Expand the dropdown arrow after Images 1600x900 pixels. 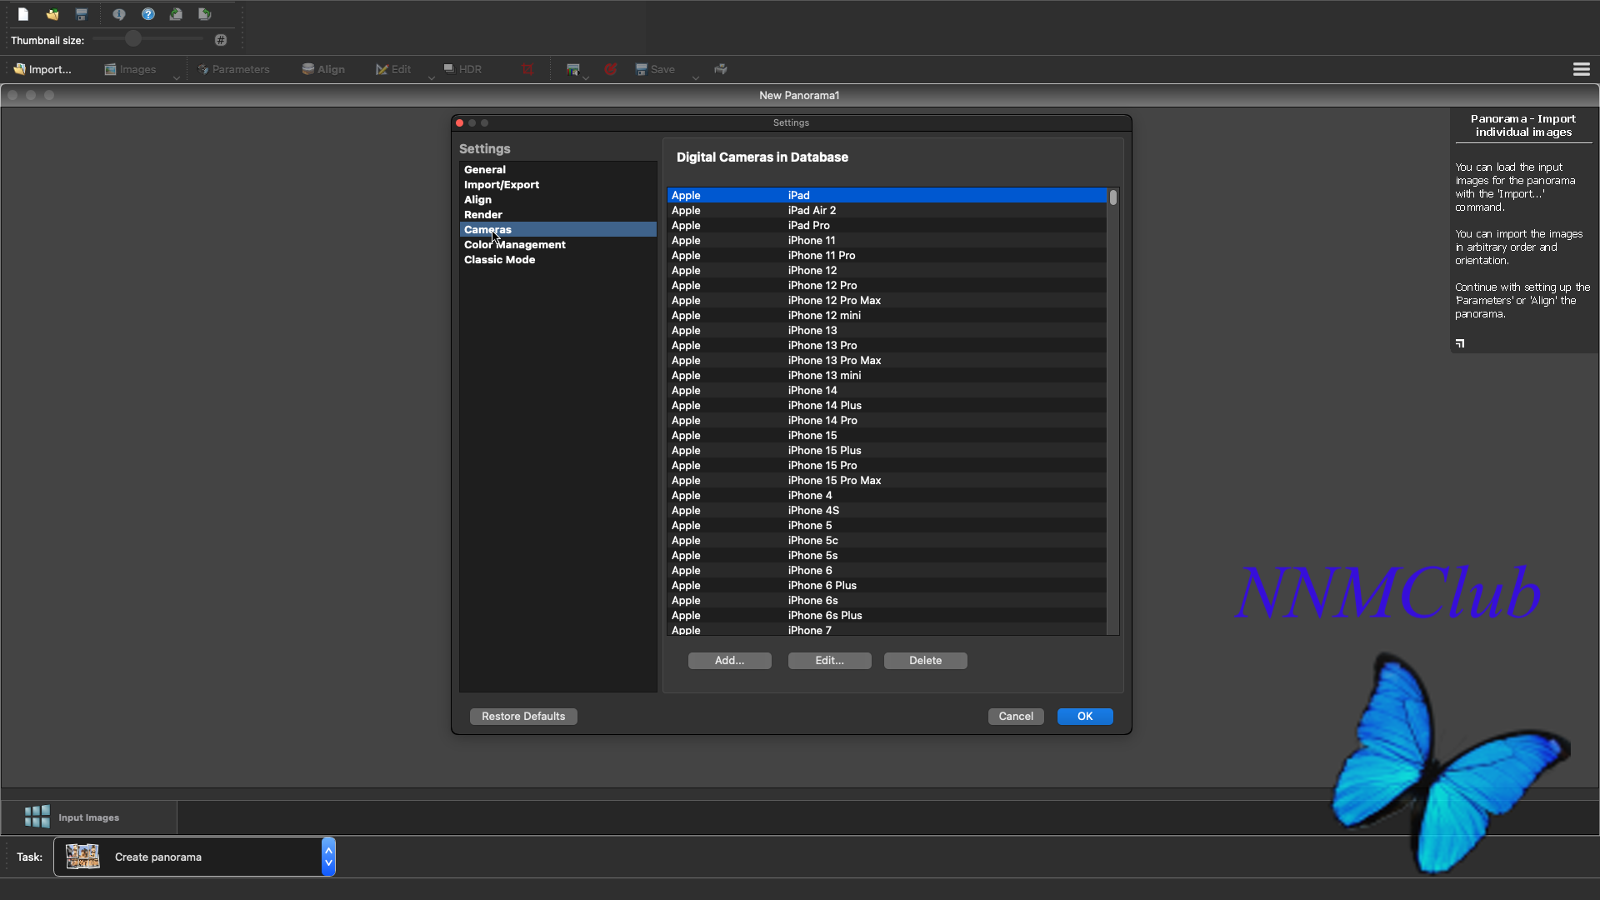click(177, 77)
